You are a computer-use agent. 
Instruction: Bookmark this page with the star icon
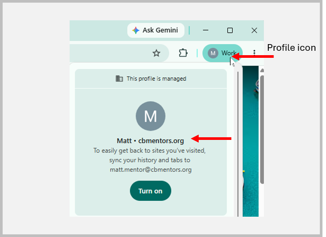tap(156, 53)
